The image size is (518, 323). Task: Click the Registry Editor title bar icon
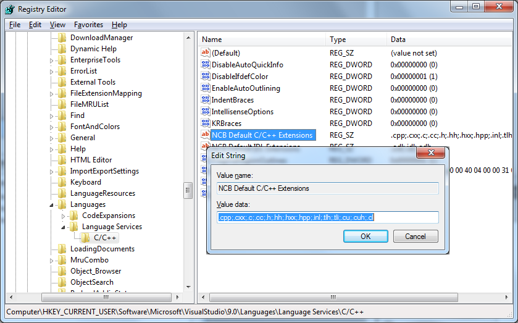[10, 9]
